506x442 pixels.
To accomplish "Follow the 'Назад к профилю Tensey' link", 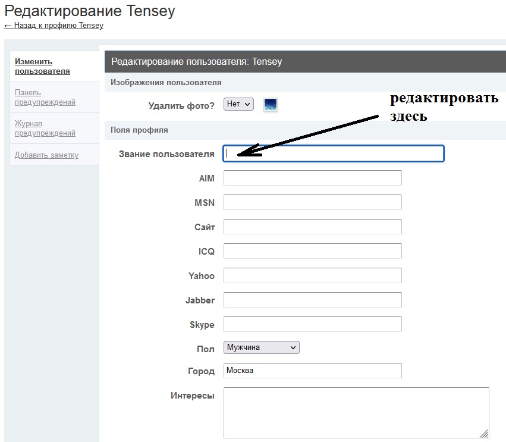I will tap(54, 26).
